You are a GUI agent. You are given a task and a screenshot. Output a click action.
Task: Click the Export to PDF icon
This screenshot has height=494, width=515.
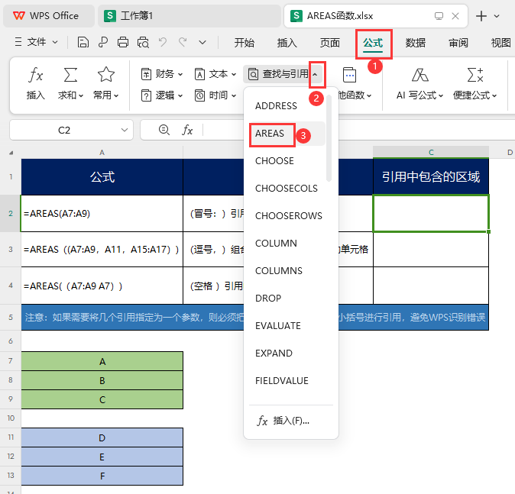tap(103, 42)
